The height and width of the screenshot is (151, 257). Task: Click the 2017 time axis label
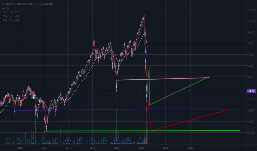pyautogui.click(x=68, y=148)
